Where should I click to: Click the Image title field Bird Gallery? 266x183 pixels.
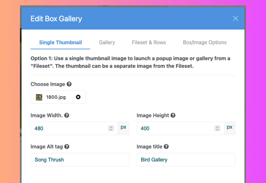tap(186, 160)
